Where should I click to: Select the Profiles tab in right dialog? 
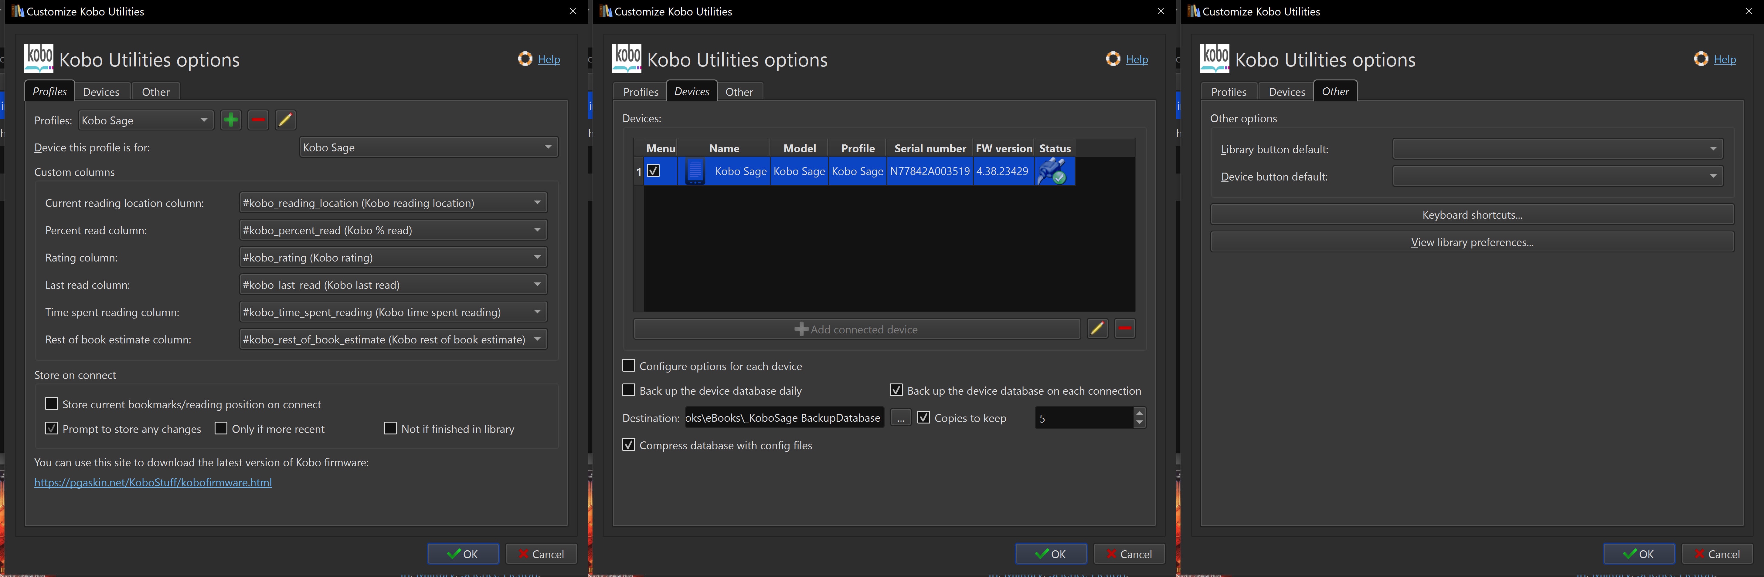click(1229, 92)
